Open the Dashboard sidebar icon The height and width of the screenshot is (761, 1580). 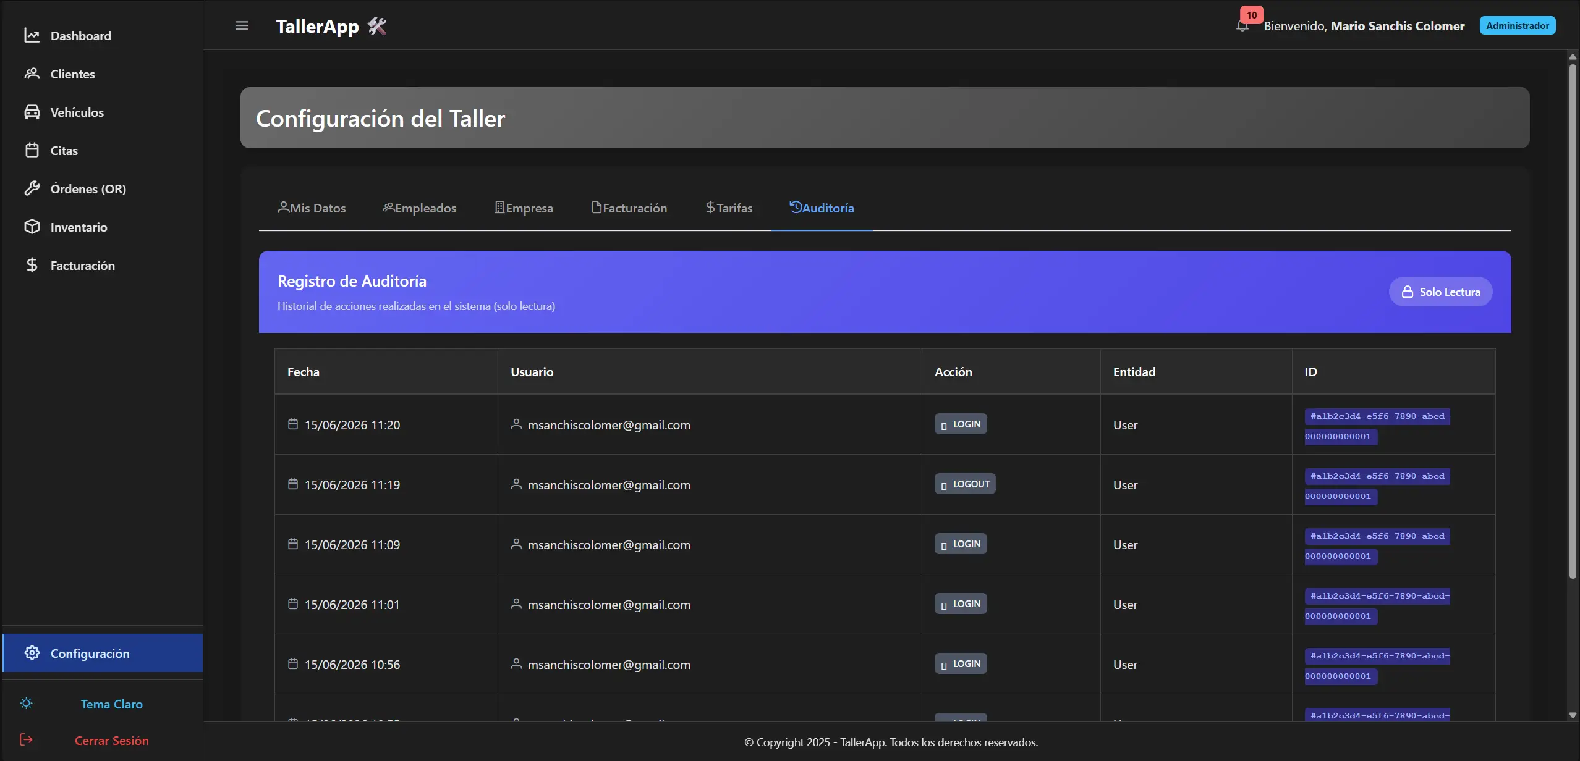pyautogui.click(x=32, y=35)
